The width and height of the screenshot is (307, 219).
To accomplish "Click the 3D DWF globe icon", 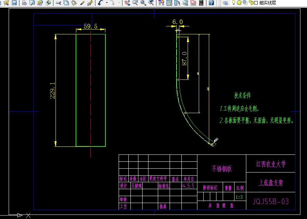I will (x=48, y=3).
